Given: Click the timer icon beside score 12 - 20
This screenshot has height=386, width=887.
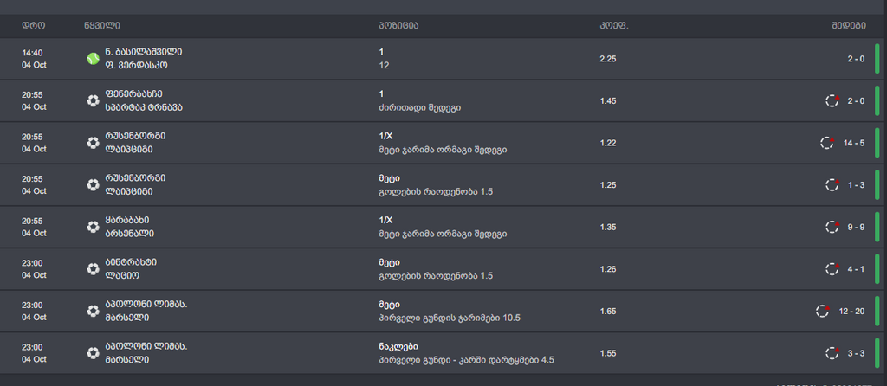Looking at the screenshot, I should pyautogui.click(x=823, y=311).
